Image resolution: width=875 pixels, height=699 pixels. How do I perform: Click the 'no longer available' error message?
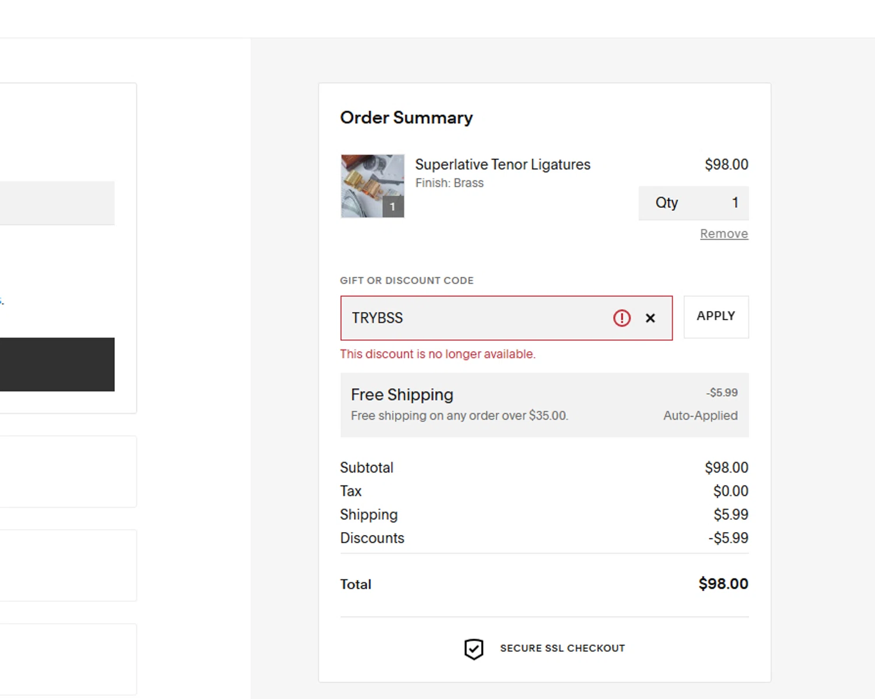(x=437, y=354)
